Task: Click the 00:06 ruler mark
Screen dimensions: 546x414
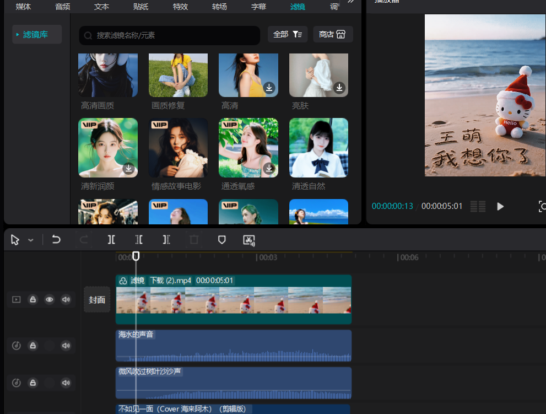Action: click(408, 257)
